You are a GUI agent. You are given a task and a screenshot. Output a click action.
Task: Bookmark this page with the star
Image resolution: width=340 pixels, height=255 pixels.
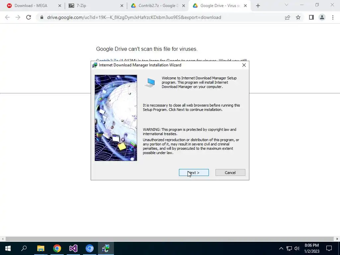coord(298,17)
